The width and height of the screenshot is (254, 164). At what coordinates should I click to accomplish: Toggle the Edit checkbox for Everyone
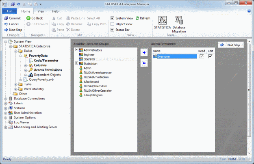click(210, 56)
